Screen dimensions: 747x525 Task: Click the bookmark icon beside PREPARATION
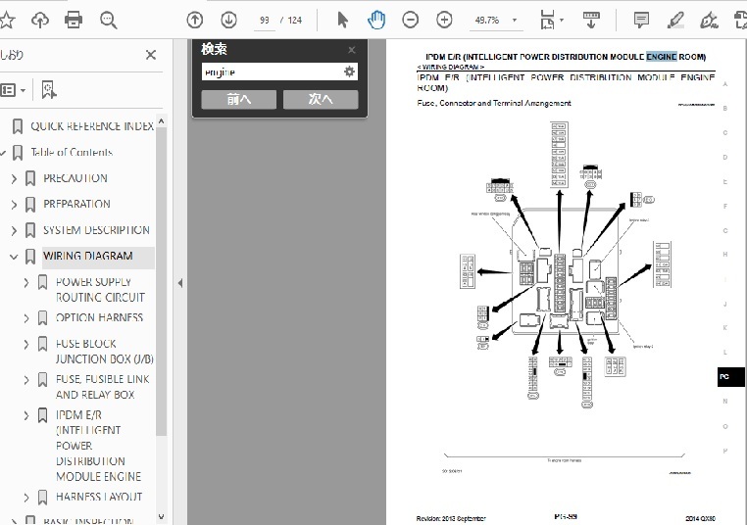pos(30,205)
